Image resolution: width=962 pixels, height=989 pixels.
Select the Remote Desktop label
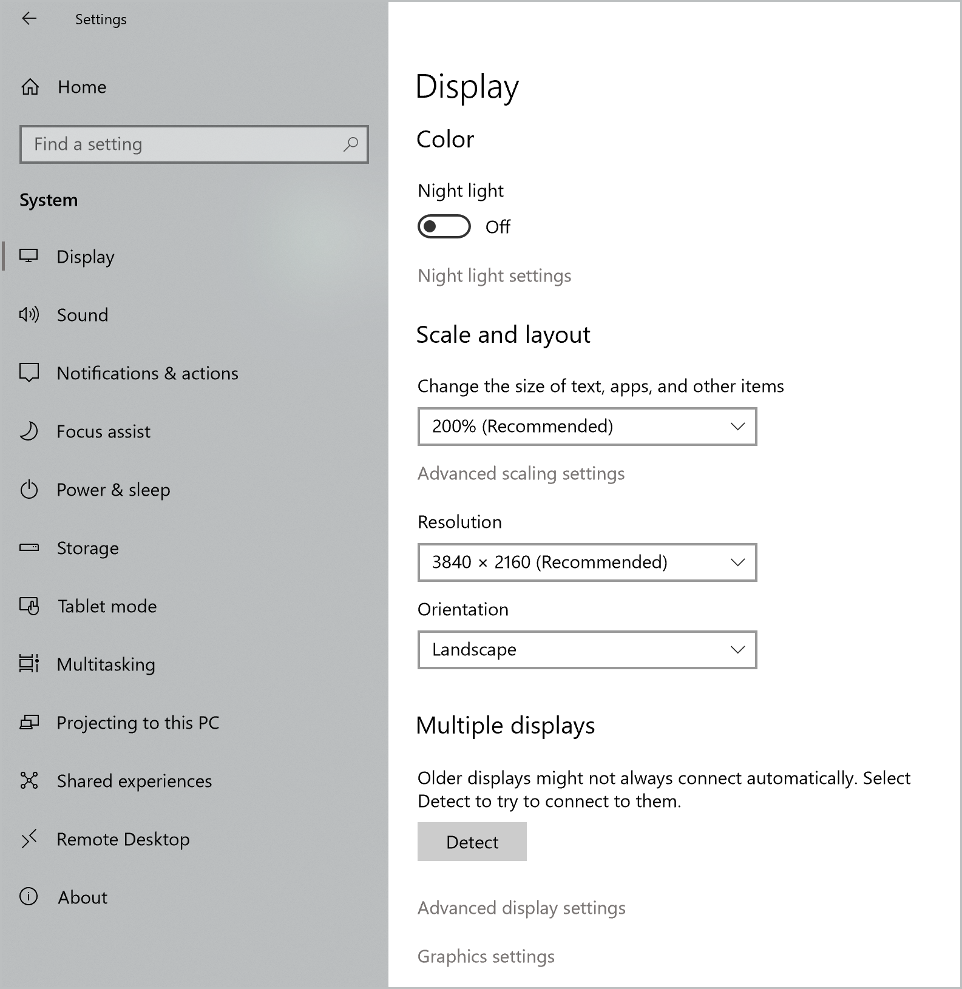point(123,840)
